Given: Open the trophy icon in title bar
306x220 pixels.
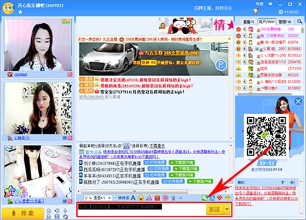Looking at the screenshot, I should pyautogui.click(x=256, y=11).
